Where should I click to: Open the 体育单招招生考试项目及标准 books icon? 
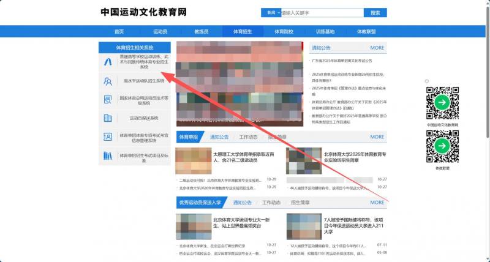coord(108,156)
